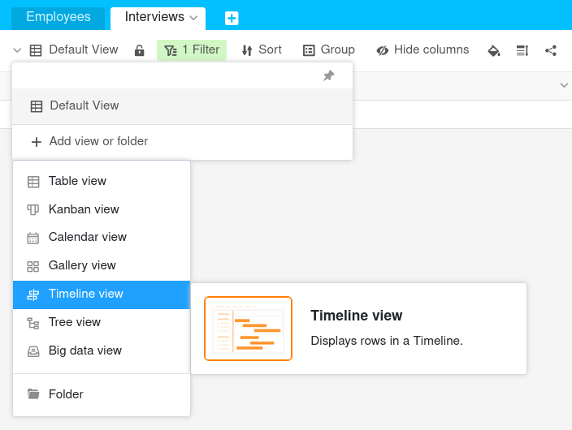Open the 1 Filter settings

tap(192, 50)
